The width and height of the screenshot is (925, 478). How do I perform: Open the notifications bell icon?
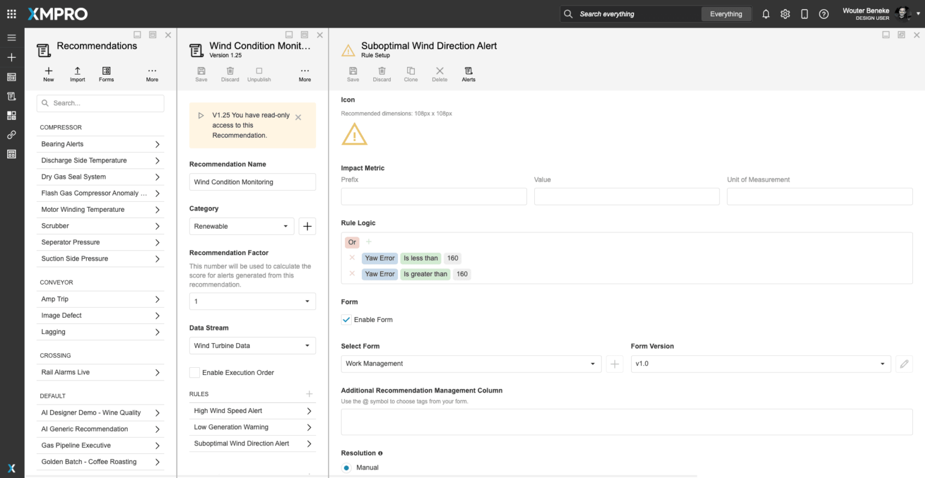(765, 14)
